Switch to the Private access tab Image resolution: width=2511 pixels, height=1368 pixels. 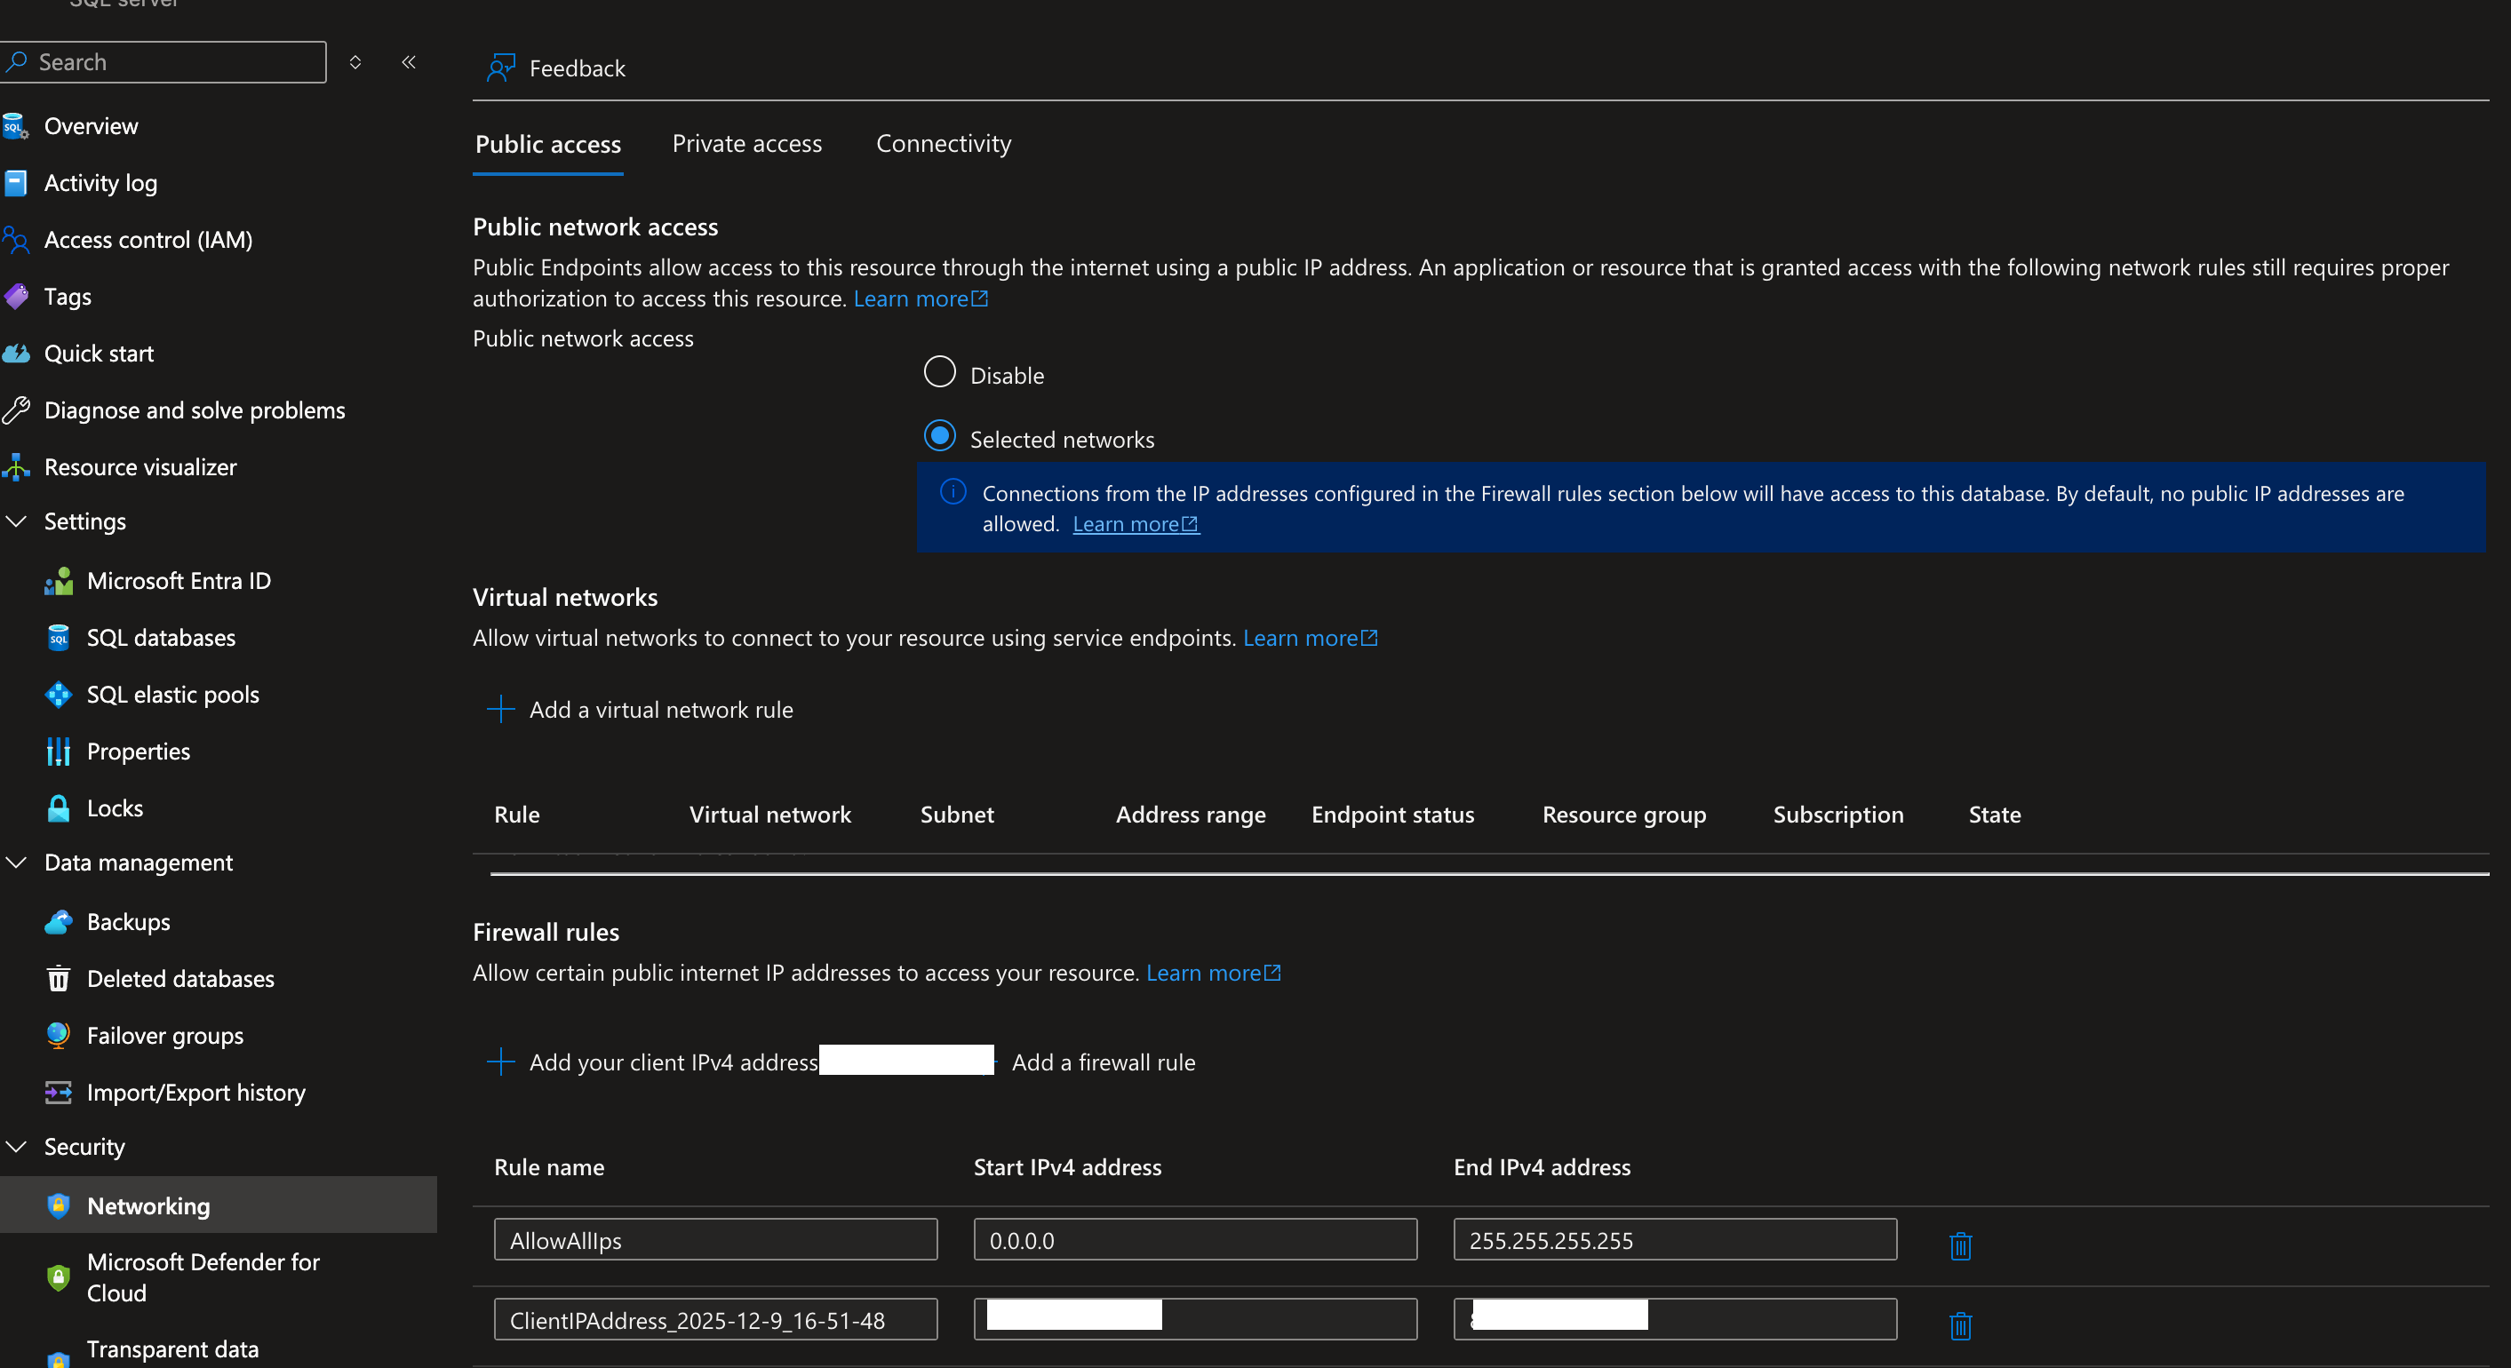pyautogui.click(x=746, y=143)
